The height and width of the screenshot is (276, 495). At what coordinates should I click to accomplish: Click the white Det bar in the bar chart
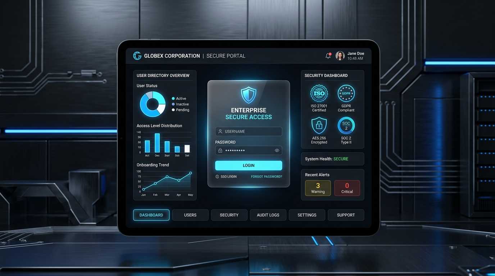pos(187,149)
